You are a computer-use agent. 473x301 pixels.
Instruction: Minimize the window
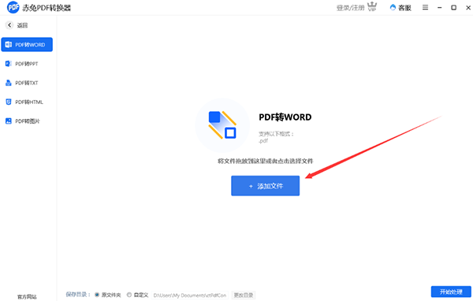tap(440, 8)
